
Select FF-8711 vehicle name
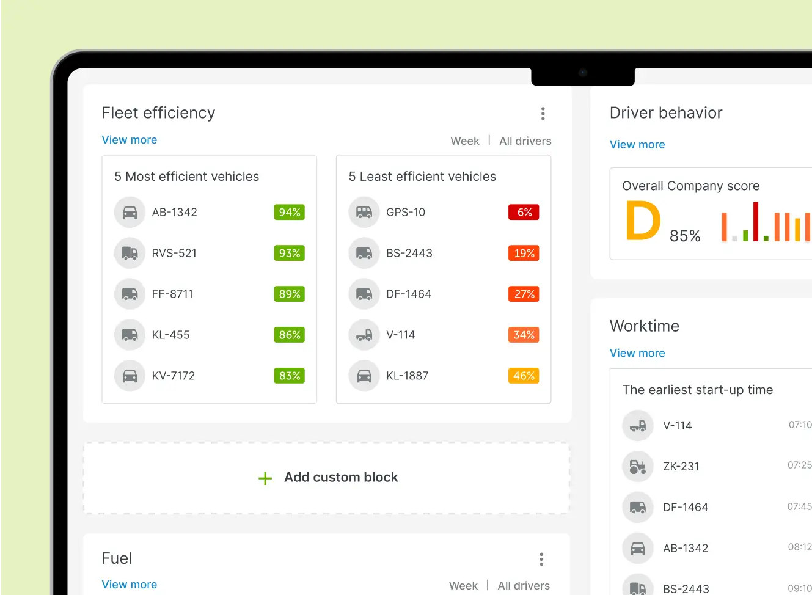[172, 294]
